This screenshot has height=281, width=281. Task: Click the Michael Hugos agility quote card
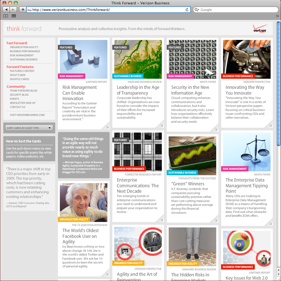click(84, 155)
